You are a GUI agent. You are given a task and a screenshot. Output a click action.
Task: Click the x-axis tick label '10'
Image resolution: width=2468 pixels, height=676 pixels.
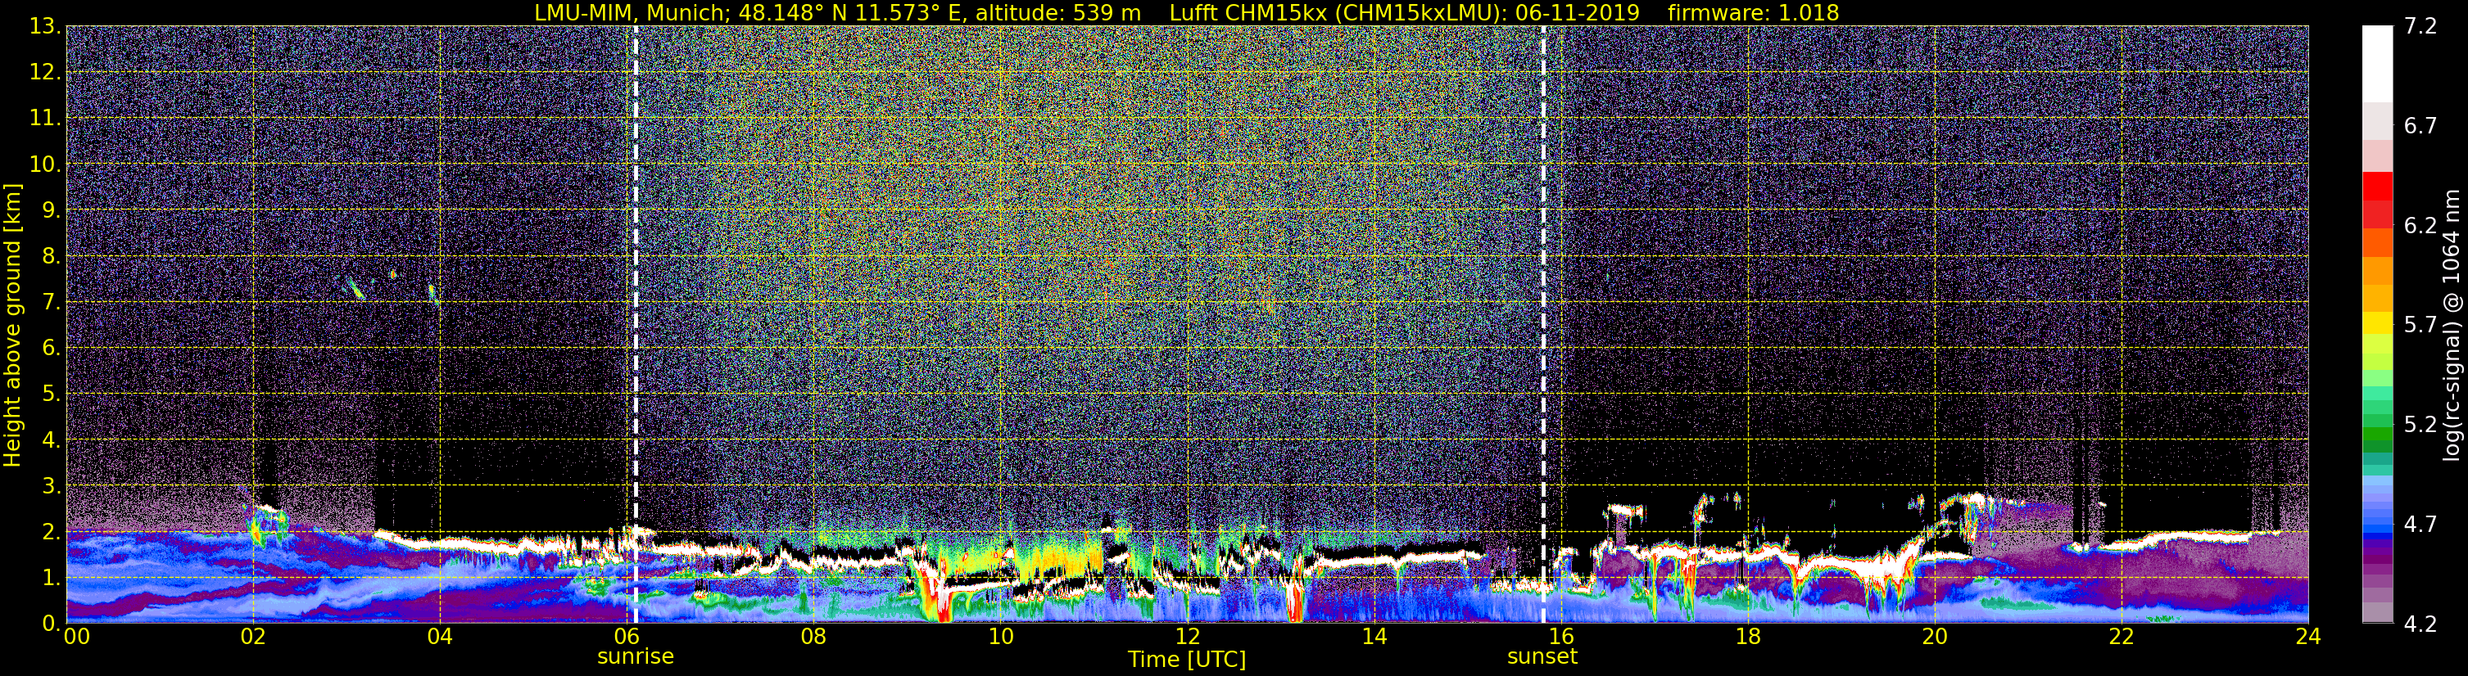tap(1000, 637)
